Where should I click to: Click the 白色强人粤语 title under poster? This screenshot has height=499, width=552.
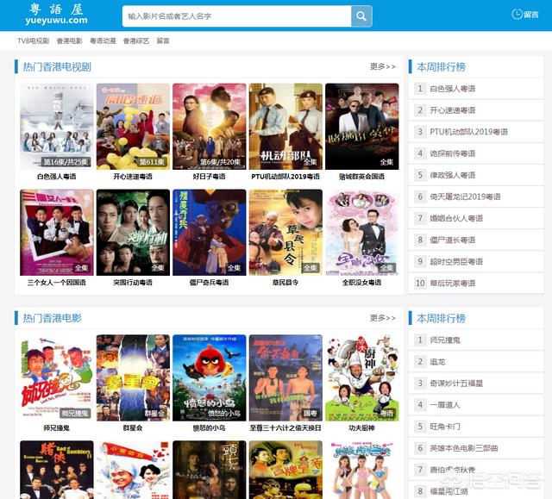(x=57, y=177)
